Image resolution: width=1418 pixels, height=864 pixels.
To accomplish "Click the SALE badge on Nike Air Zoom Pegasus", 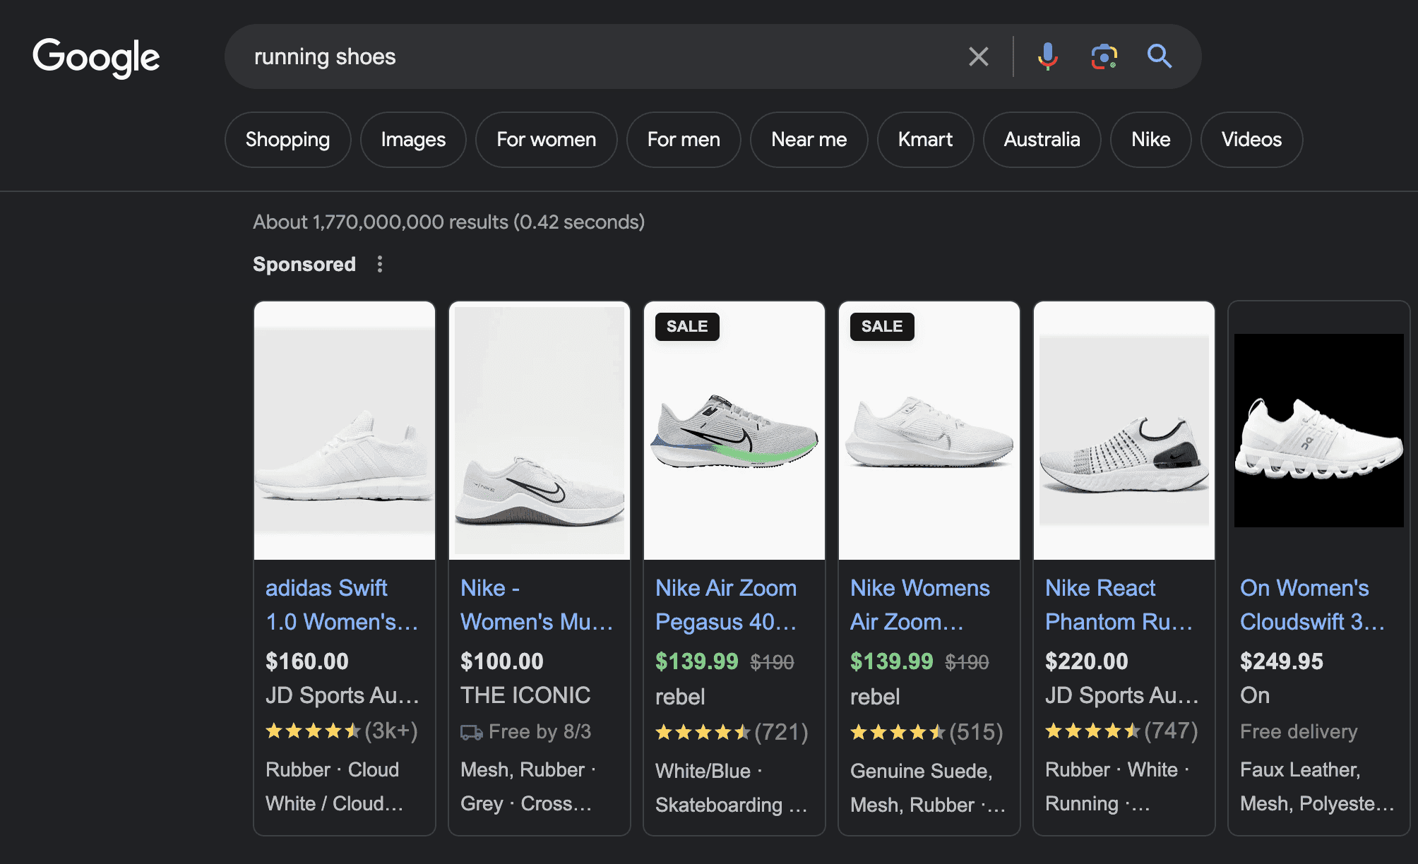I will pos(686,326).
